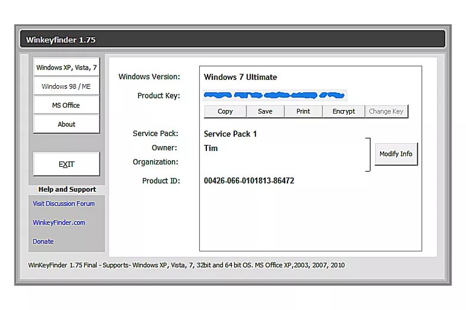The height and width of the screenshot is (310, 466).
Task: Select the Windows XP, Vista, 7 tab
Action: pos(67,67)
